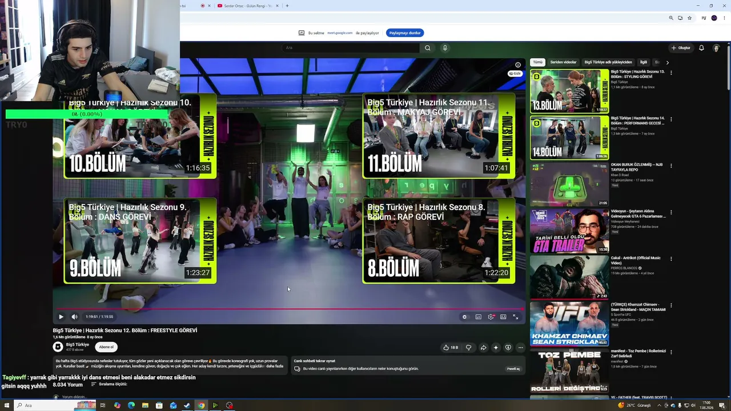The image size is (731, 411).
Task: Open options for OKAN BURUK ÖZLENMİŞ video
Action: click(x=671, y=166)
